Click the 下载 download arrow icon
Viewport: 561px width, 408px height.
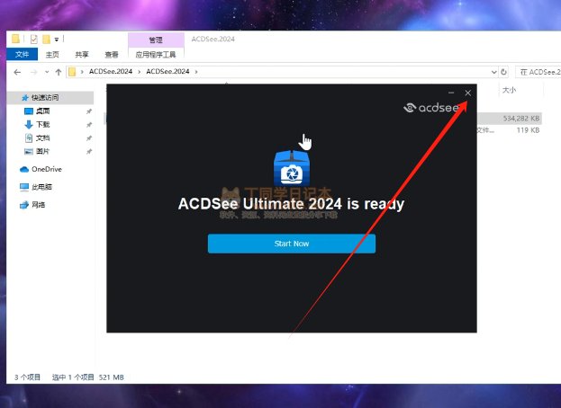[x=29, y=125]
